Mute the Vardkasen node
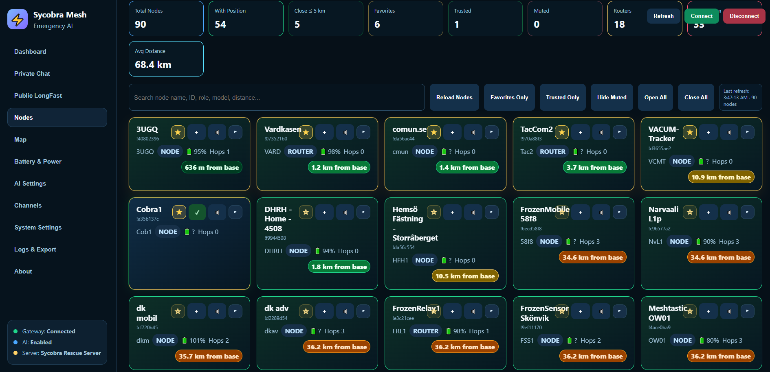The height and width of the screenshot is (372, 770). [345, 132]
